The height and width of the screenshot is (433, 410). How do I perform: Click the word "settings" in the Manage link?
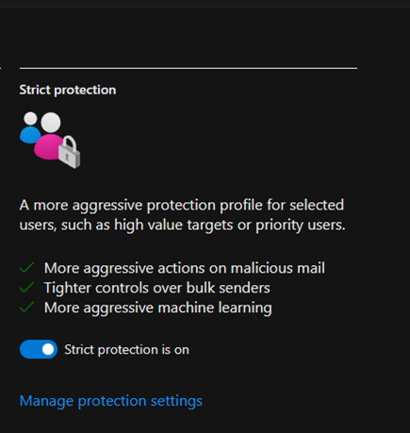176,401
